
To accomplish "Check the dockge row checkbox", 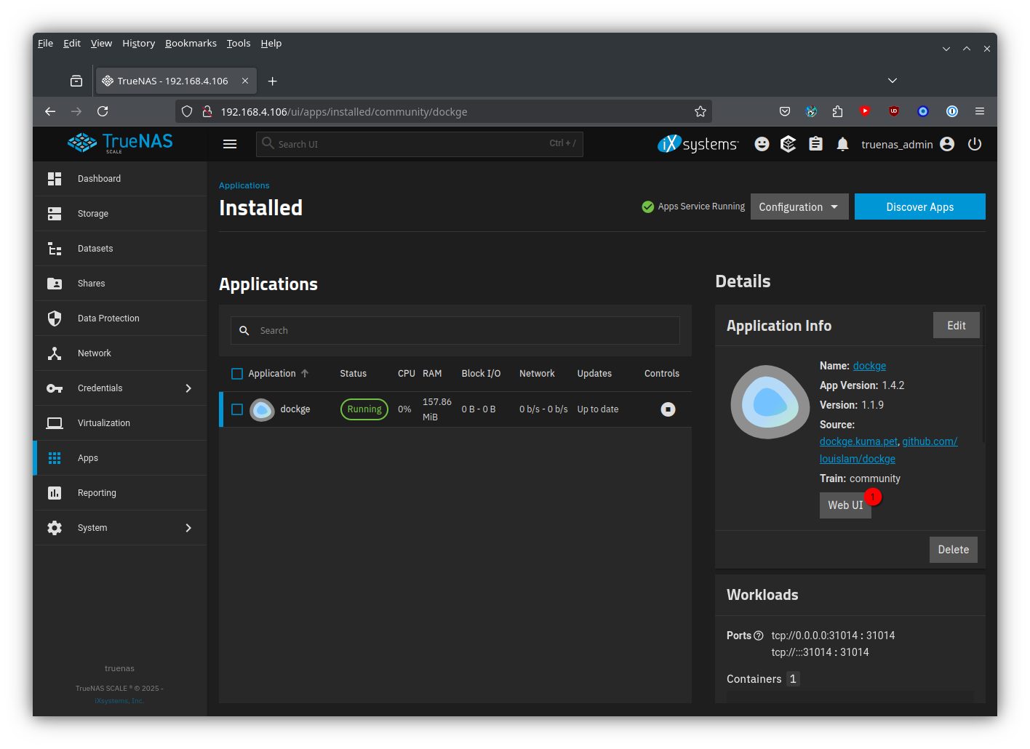I will click(x=237, y=409).
